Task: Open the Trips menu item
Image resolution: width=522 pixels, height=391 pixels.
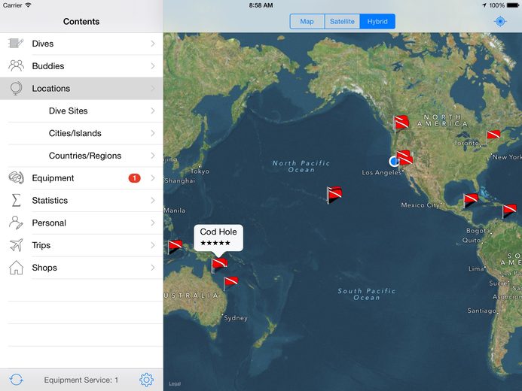Action: pos(81,245)
